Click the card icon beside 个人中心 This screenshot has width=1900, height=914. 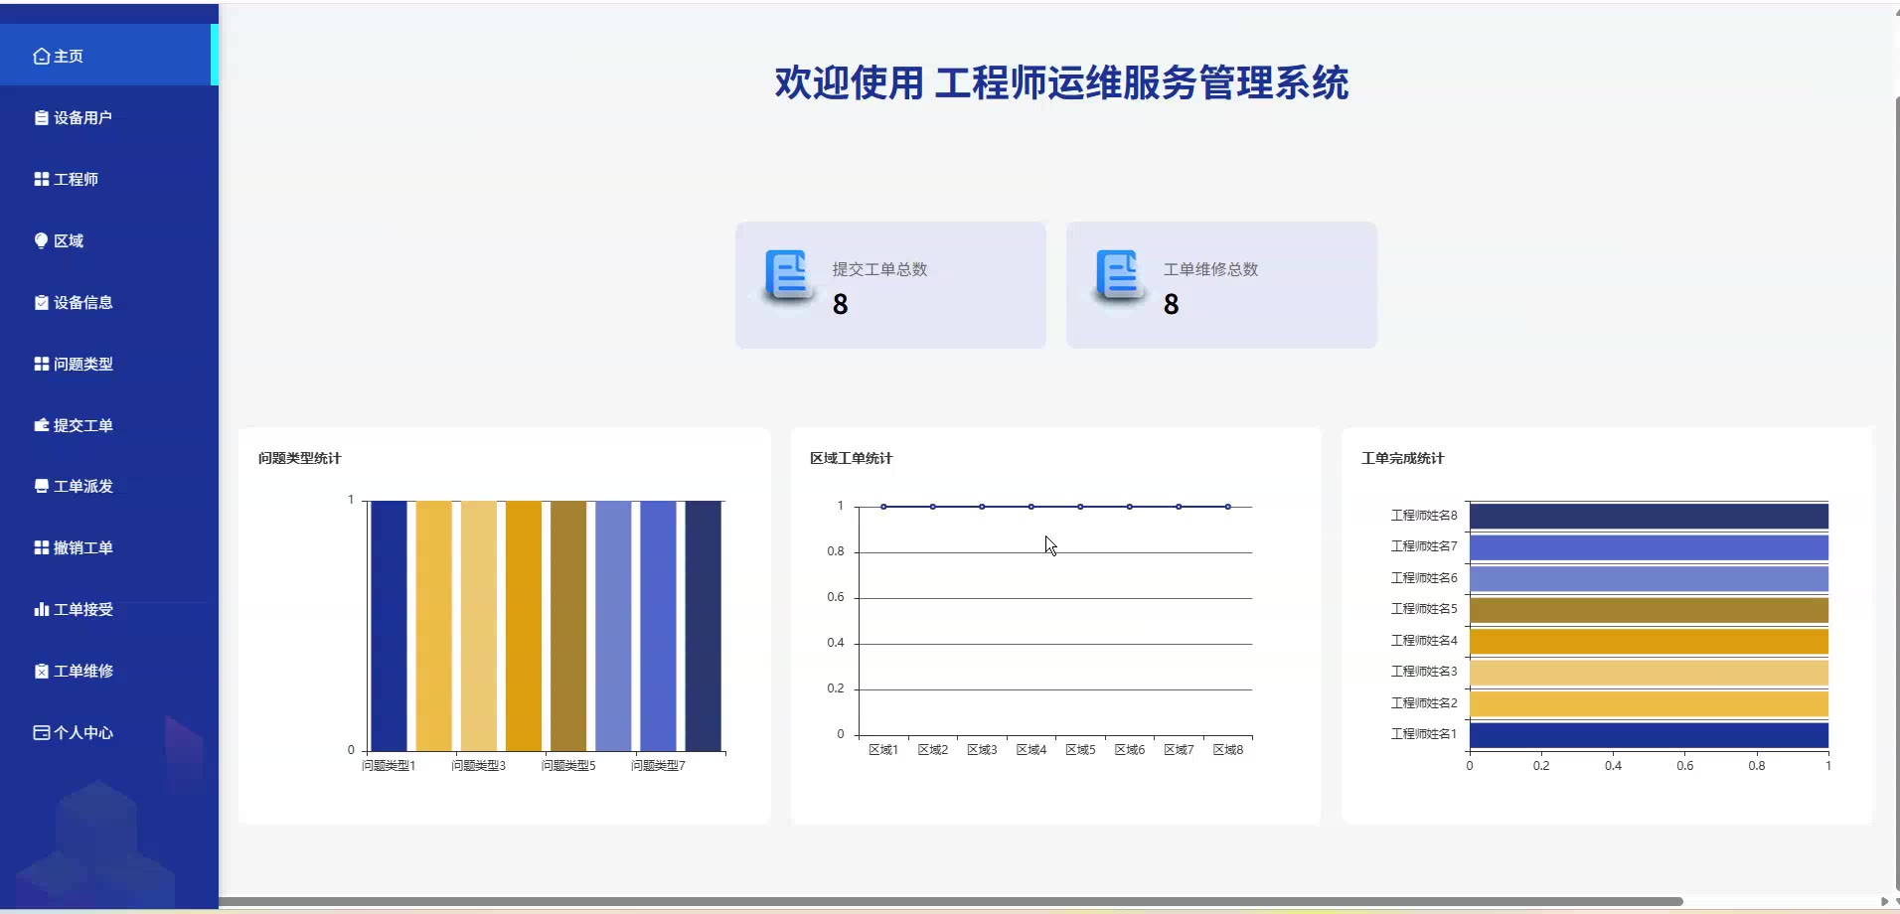[x=41, y=733]
